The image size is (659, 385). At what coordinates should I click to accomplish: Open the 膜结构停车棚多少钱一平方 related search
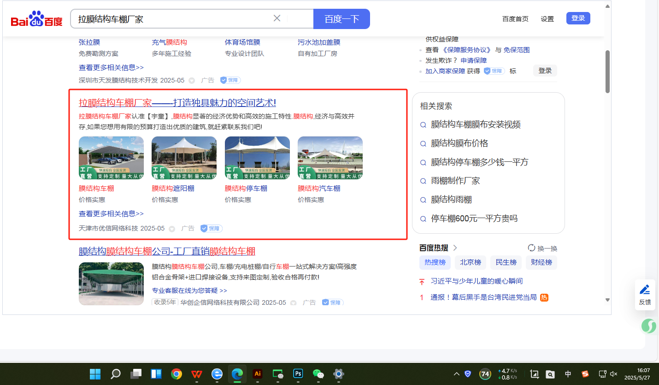pyautogui.click(x=479, y=162)
